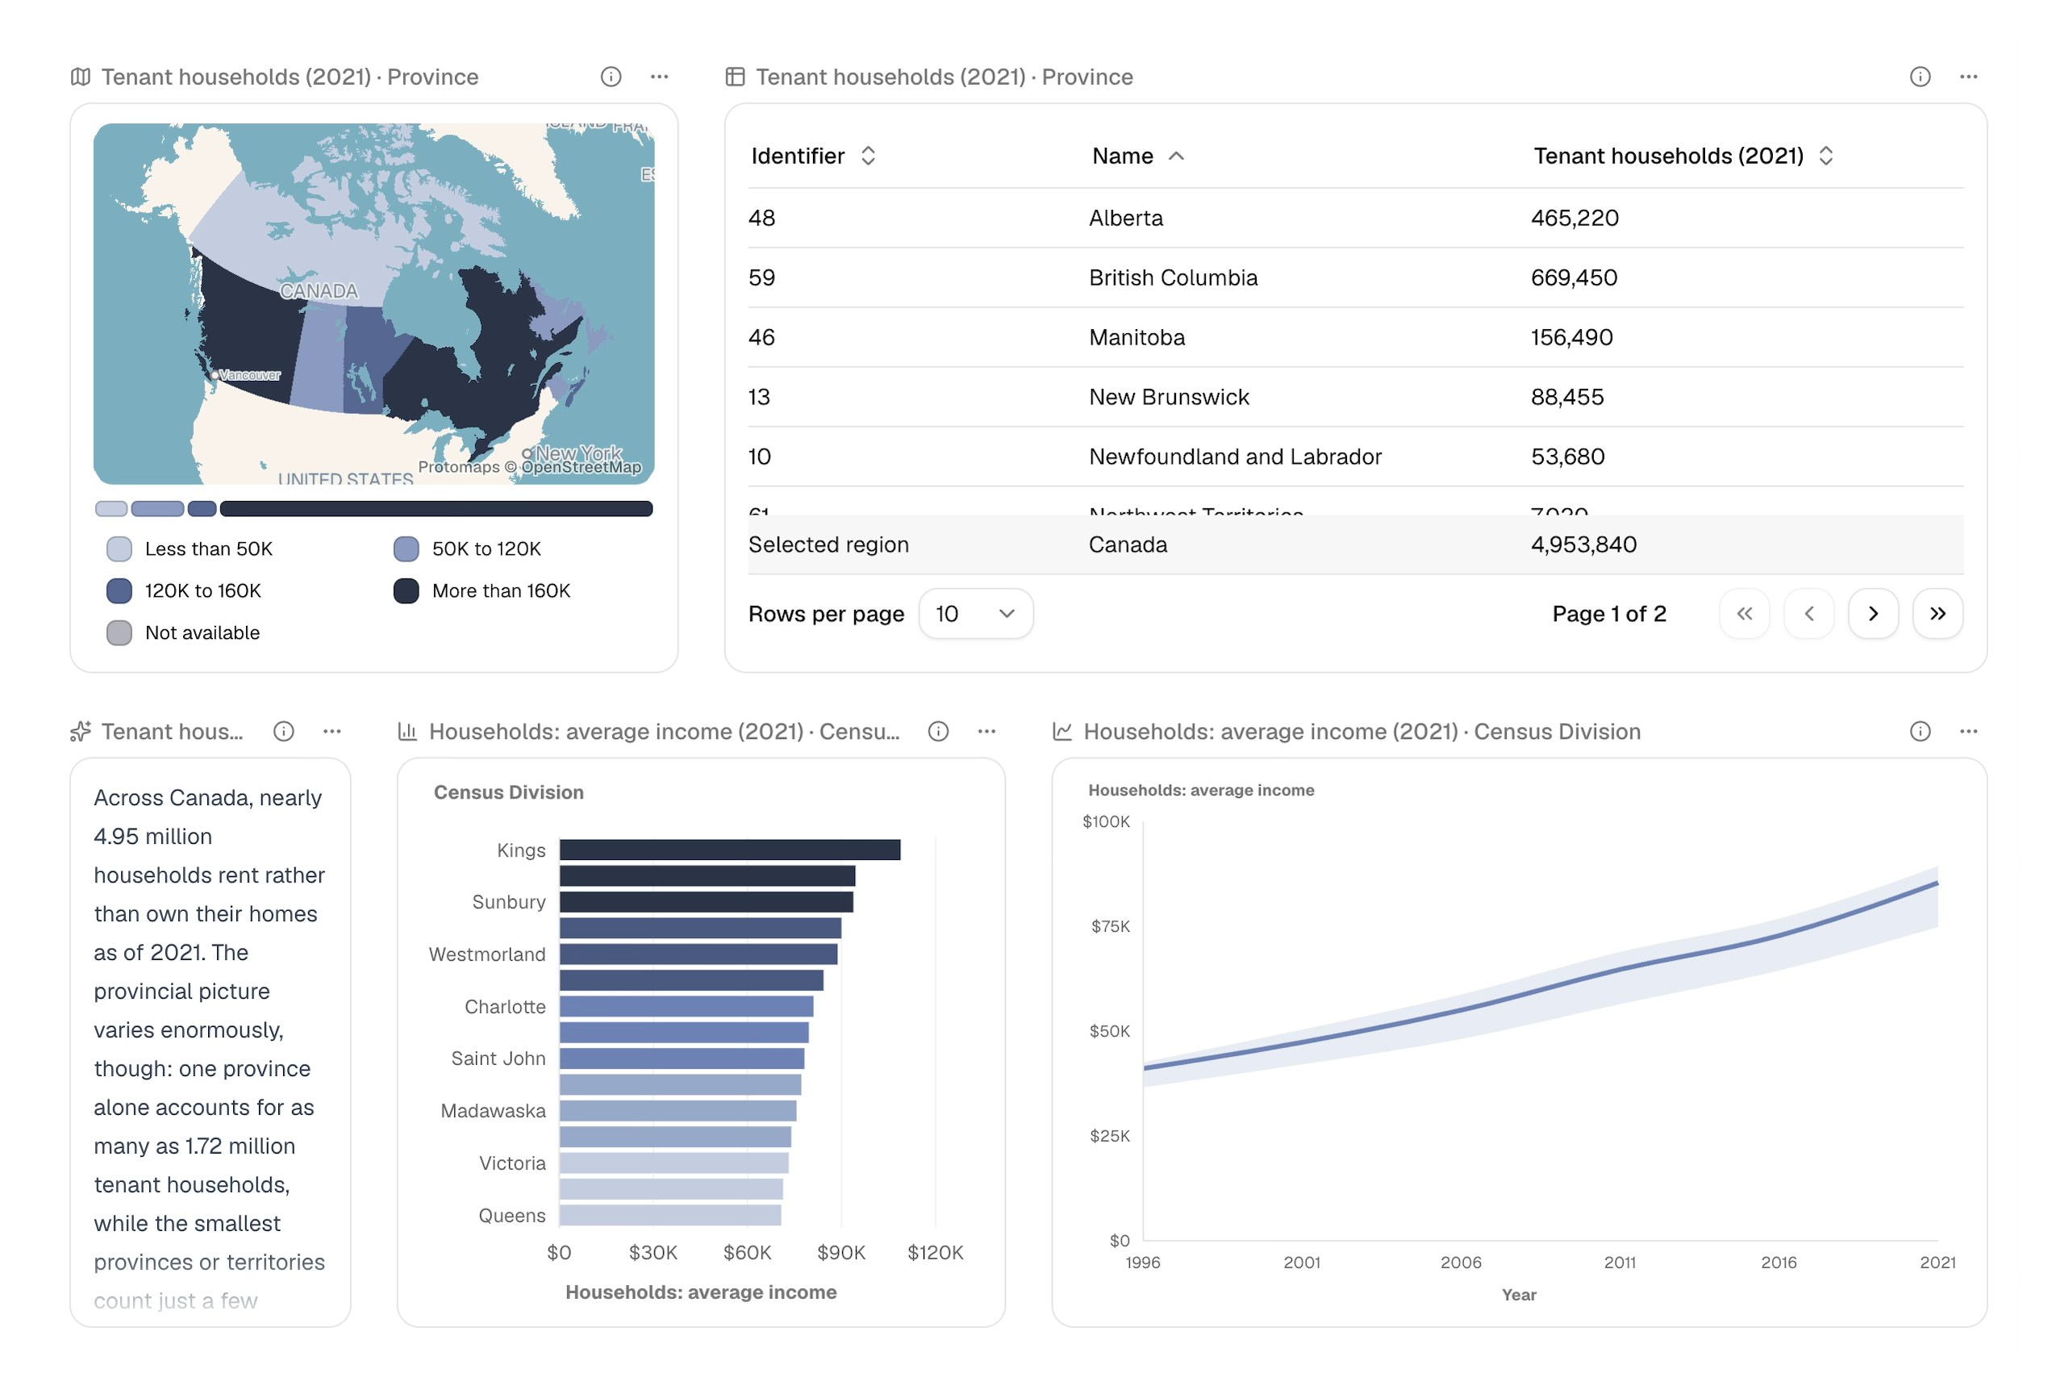Select the New Brunswick row
Viewport: 2060px width, 1394px height.
click(1355, 396)
